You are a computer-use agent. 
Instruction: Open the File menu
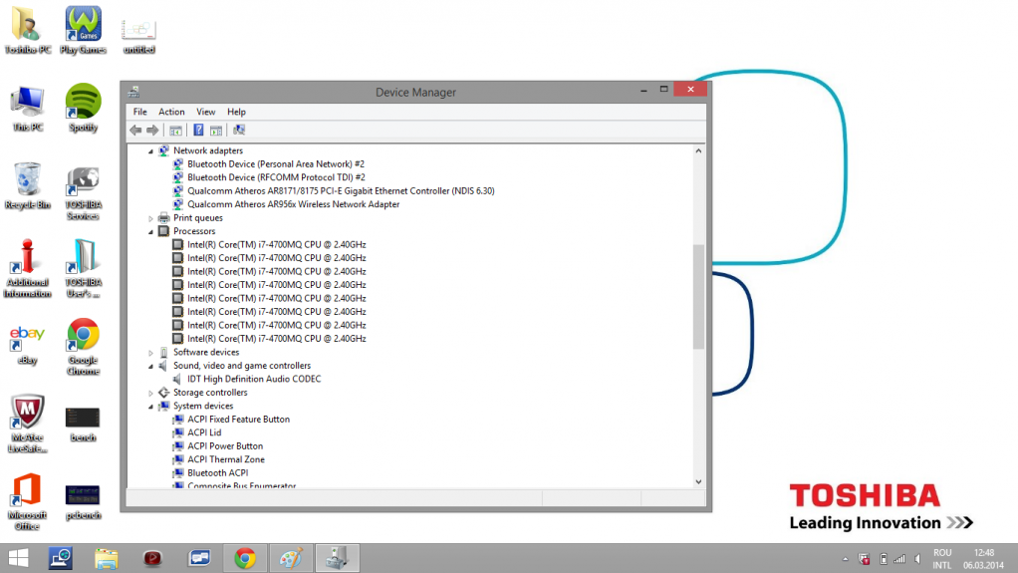(139, 112)
